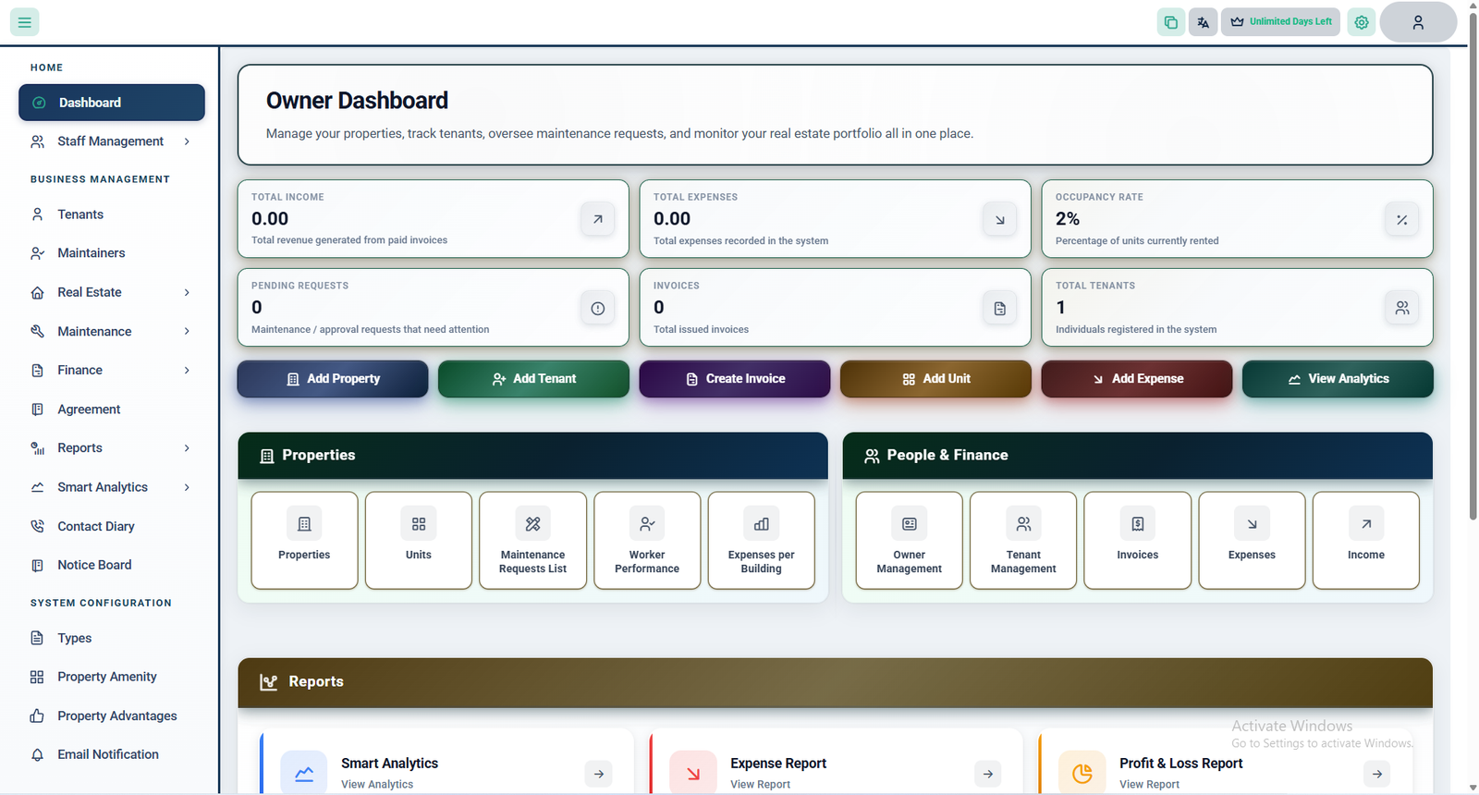The image size is (1479, 795).
Task: Open Email Notification in sidebar
Action: tap(112, 754)
